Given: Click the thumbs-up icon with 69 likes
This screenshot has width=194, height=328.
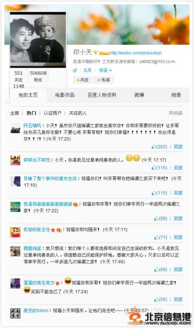Looking at the screenshot, I should [156, 269].
